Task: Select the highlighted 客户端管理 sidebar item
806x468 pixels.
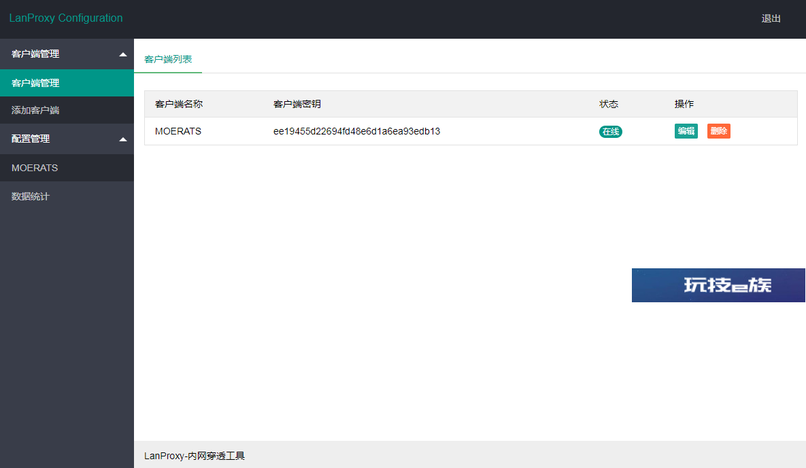Action: 67,83
